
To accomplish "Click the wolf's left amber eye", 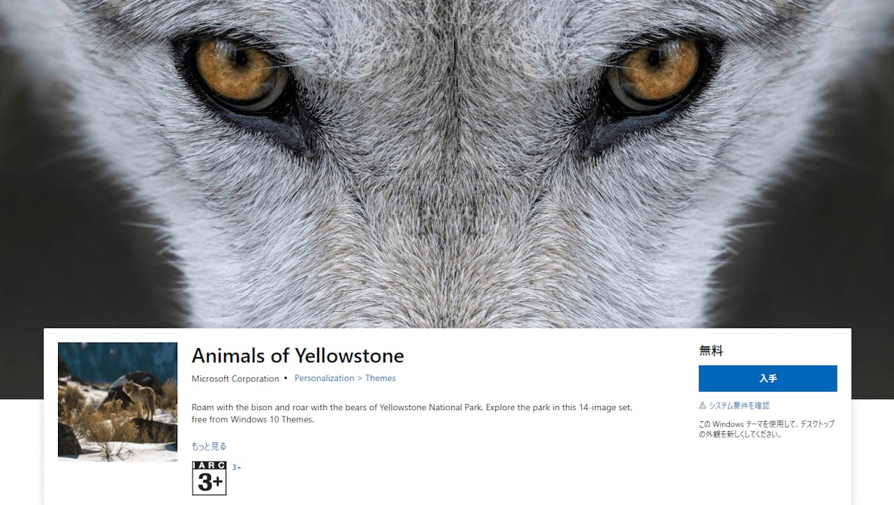I will (240, 72).
